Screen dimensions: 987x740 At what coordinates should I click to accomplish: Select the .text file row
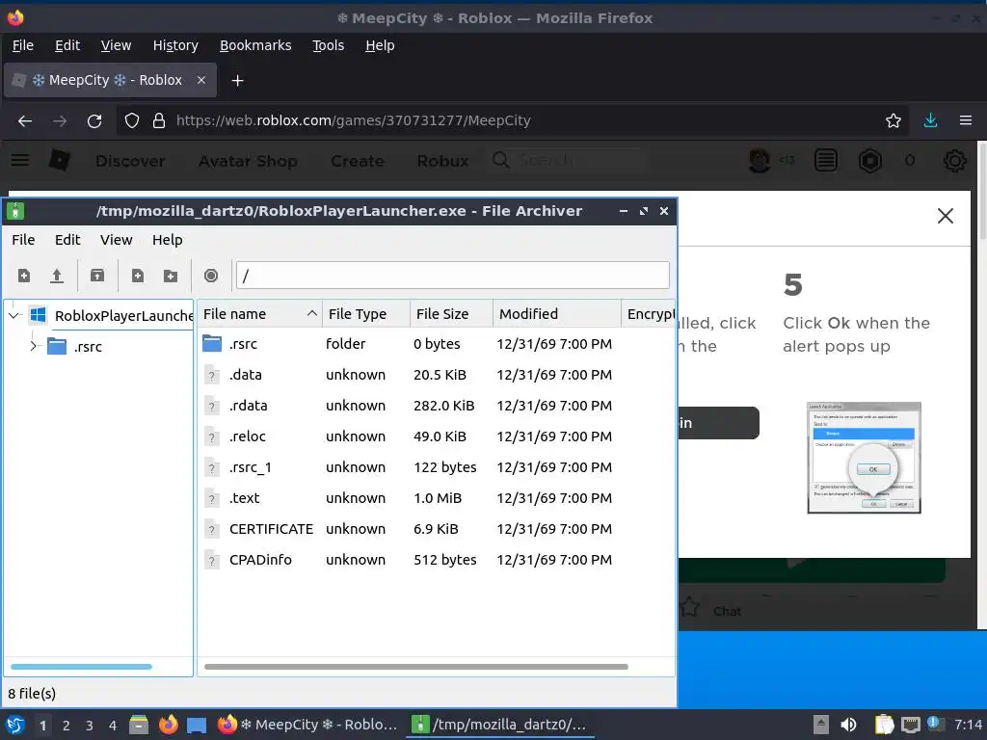(x=437, y=498)
